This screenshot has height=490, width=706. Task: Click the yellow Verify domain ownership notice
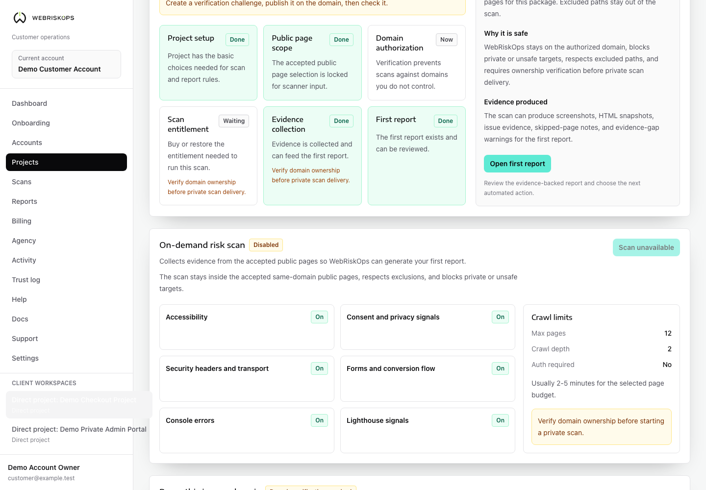[602, 427]
